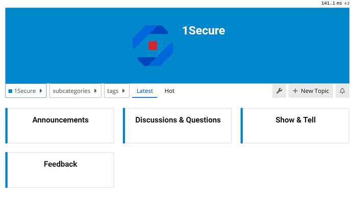The width and height of the screenshot is (352, 197).
Task: Switch to the Hot tab
Action: coord(169,91)
